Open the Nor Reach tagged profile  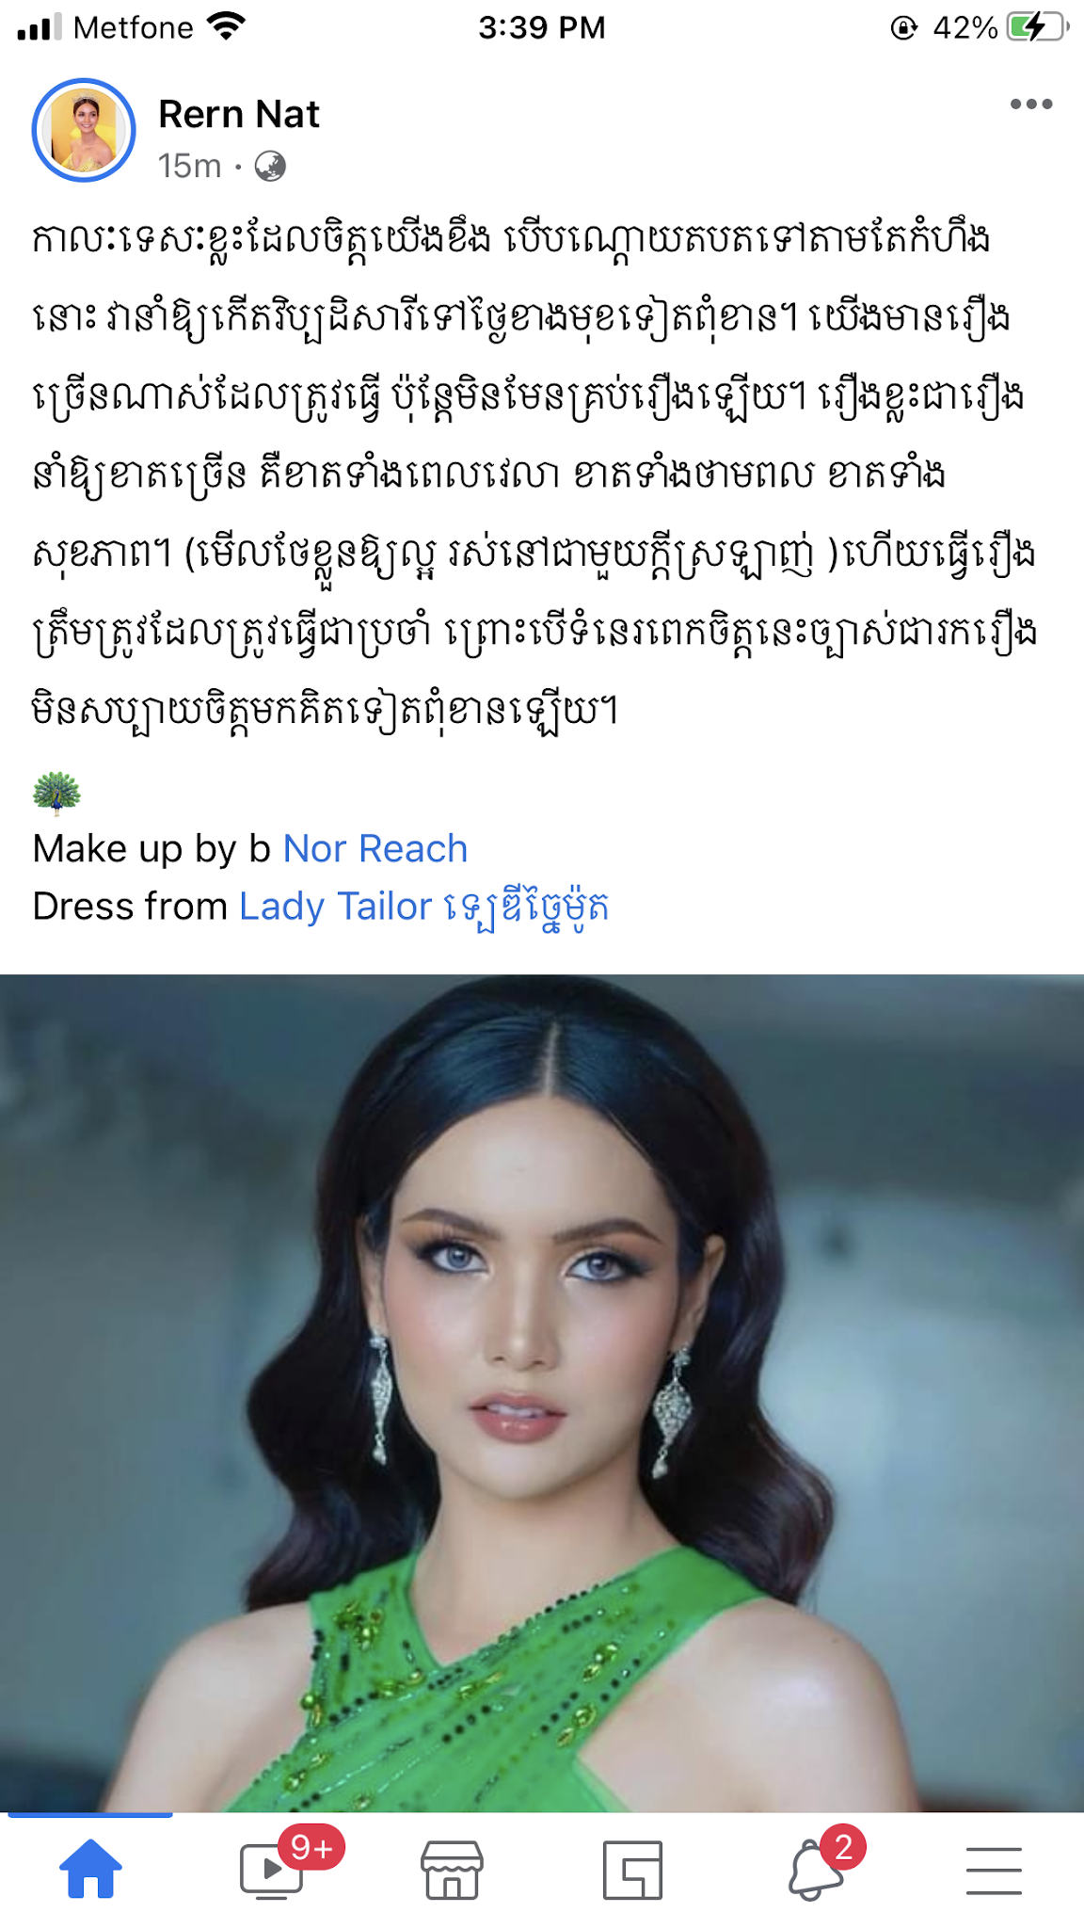(x=375, y=849)
